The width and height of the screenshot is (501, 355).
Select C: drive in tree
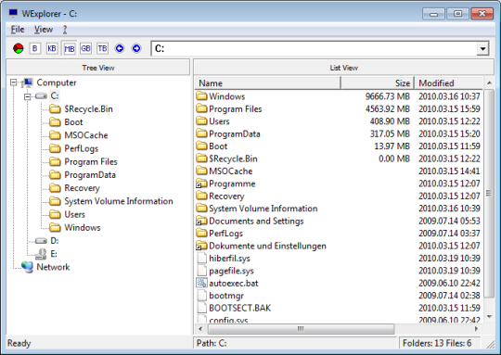55,95
